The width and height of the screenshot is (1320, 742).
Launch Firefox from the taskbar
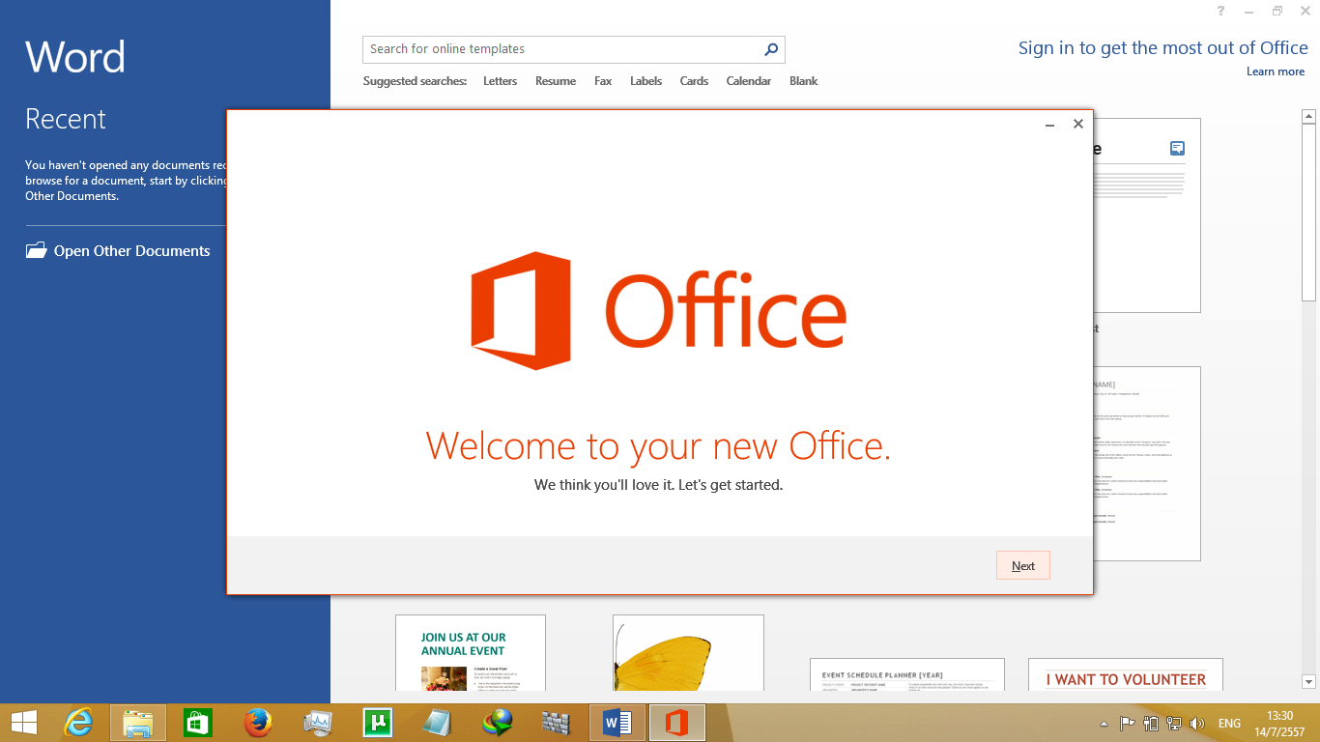258,723
